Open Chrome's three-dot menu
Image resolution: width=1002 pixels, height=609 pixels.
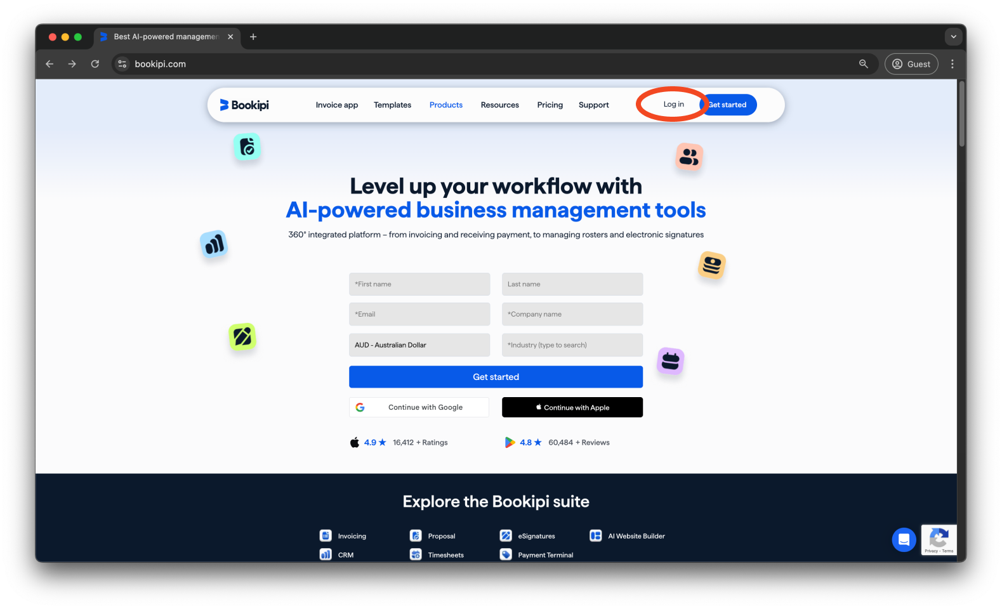tap(952, 64)
